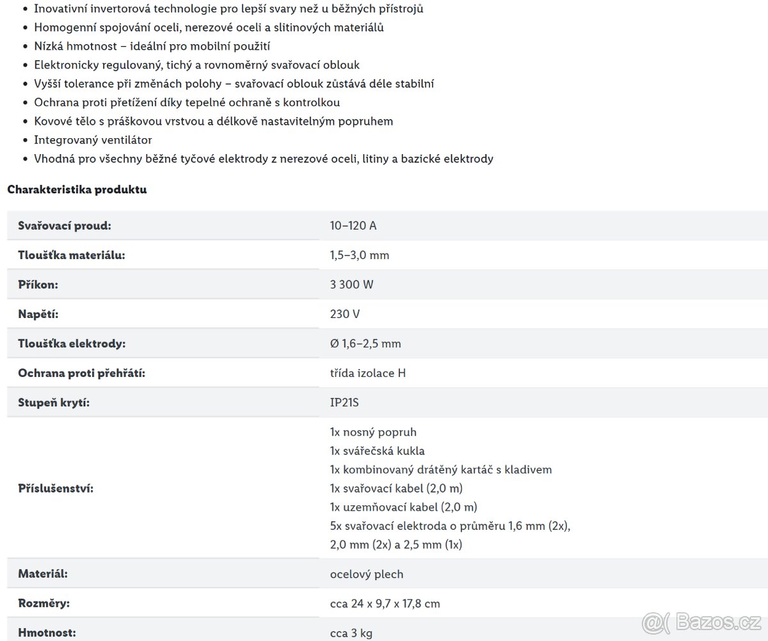Click the Ochrana proti přehřátí label
The width and height of the screenshot is (768, 641).
pos(82,373)
